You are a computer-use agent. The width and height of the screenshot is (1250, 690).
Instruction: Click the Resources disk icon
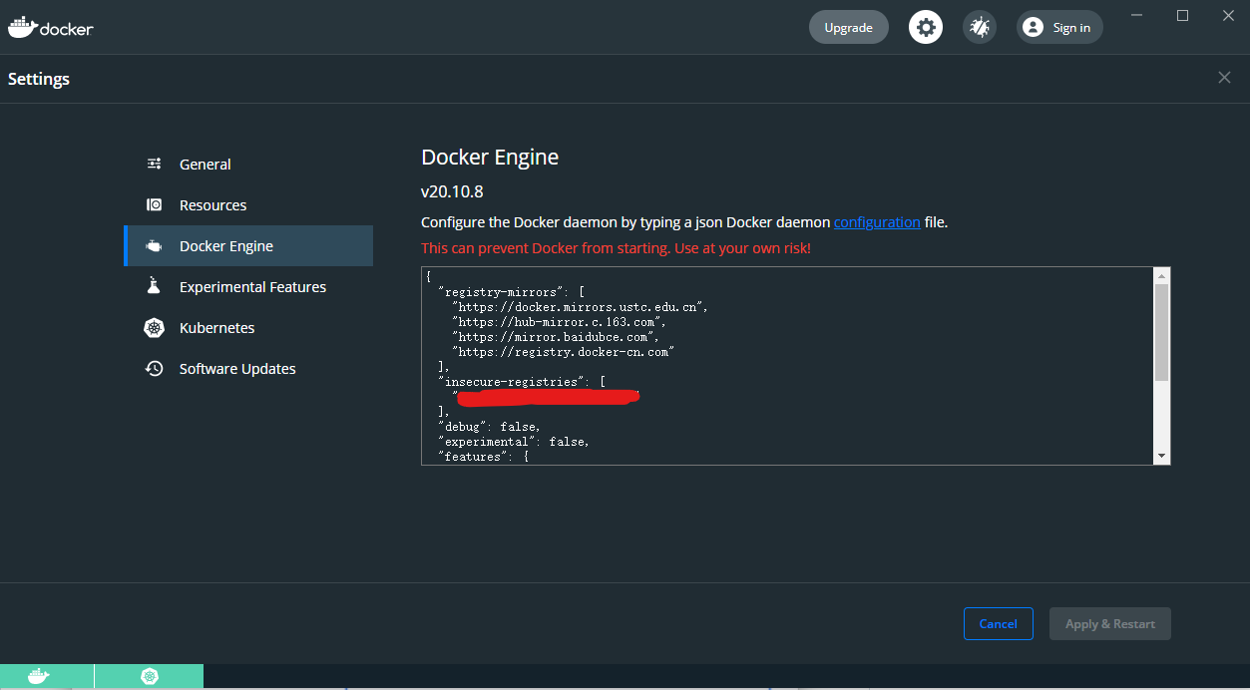pos(154,205)
